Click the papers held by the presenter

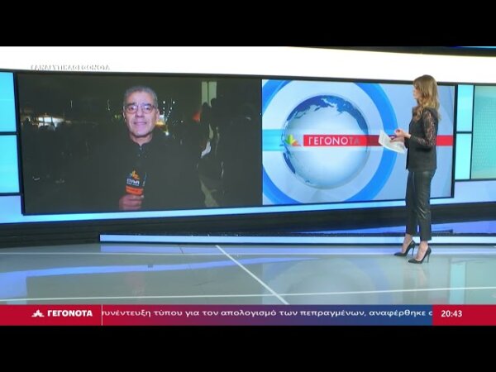[x=391, y=142]
